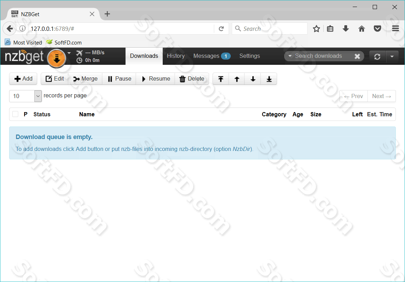Click the Pause button in toolbar

click(x=119, y=79)
